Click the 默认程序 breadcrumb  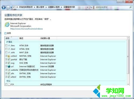pos(40,7)
